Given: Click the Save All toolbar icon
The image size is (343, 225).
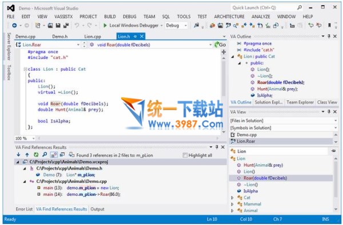Looking at the screenshot, I should [66, 26].
